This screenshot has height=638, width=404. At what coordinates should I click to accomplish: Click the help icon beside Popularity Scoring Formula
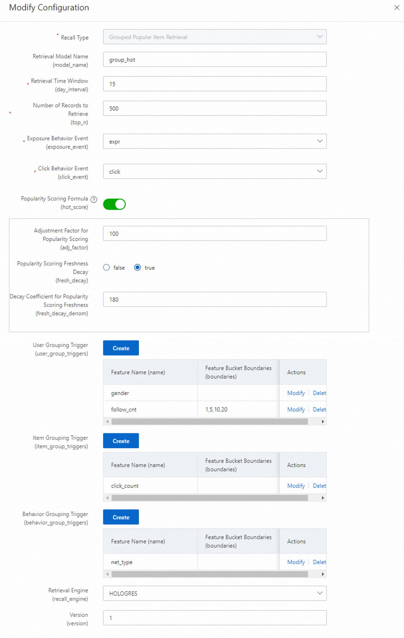pyautogui.click(x=94, y=199)
